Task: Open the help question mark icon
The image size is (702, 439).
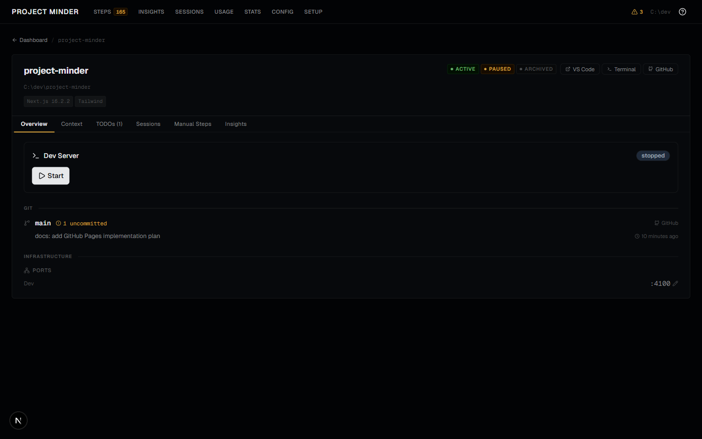Action: (682, 11)
